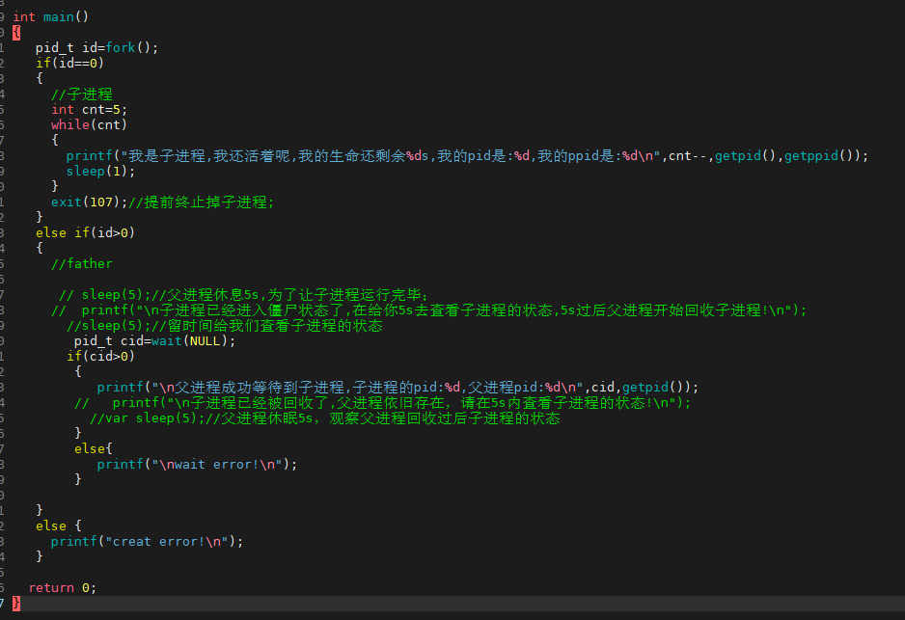This screenshot has width=905, height=620.
Task: Click the 'else{' line before wait error
Action: pos(93,448)
